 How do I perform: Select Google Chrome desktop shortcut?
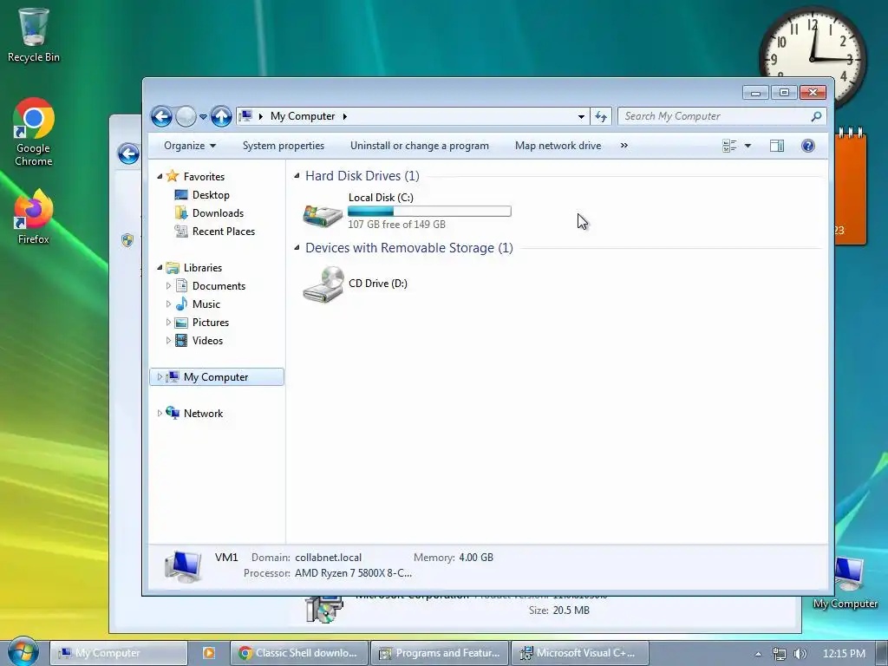(34, 133)
